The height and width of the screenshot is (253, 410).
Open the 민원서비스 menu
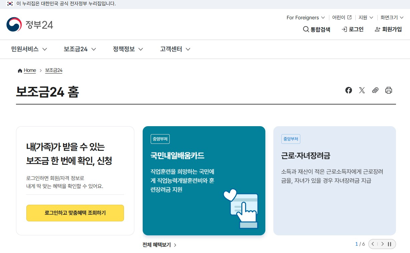coord(29,49)
